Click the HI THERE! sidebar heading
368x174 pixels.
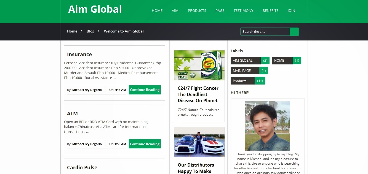click(x=240, y=93)
